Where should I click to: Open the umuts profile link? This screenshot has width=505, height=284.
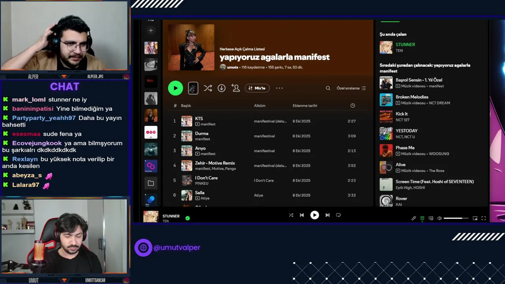[x=233, y=67]
